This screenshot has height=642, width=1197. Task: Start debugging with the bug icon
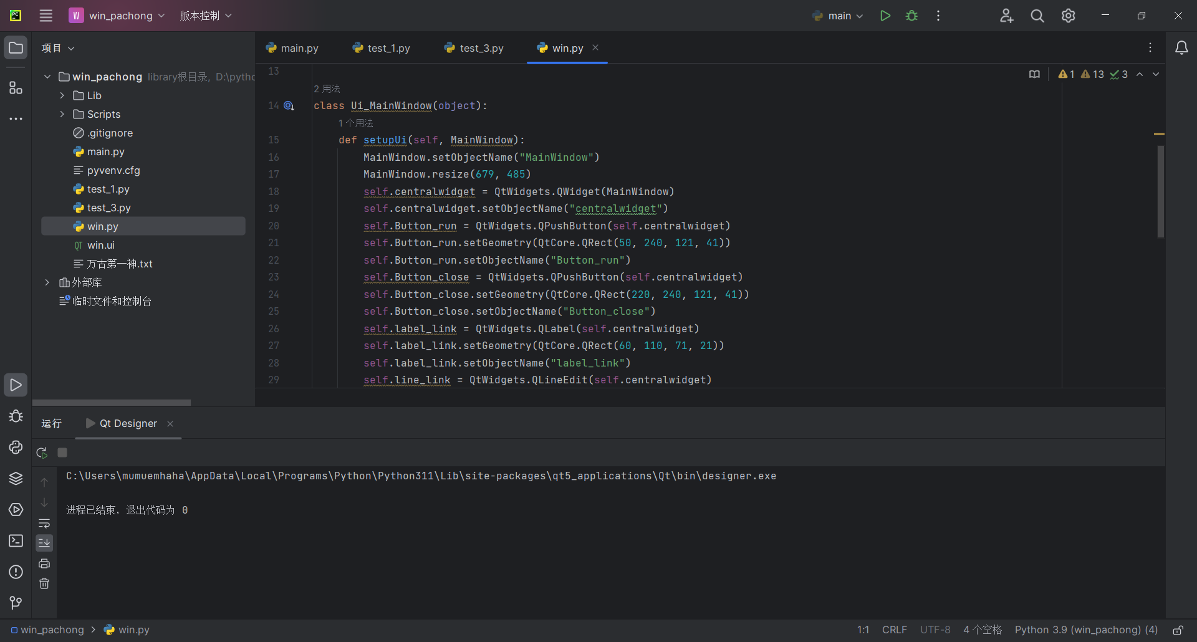click(911, 16)
